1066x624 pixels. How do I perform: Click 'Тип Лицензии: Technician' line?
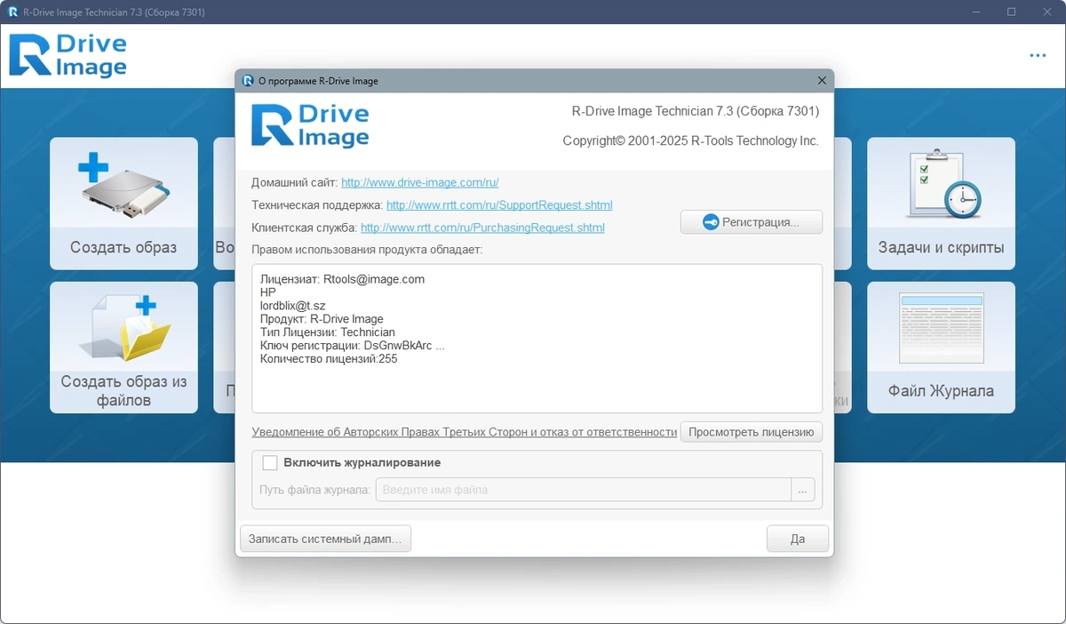[x=328, y=332]
